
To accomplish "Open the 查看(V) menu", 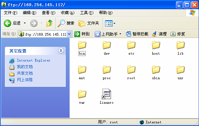I will click(x=49, y=13).
